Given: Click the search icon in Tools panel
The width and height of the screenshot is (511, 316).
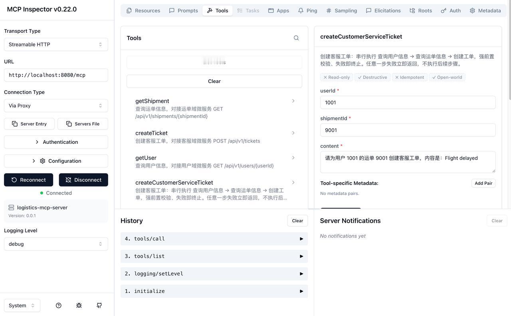Looking at the screenshot, I should click(296, 38).
